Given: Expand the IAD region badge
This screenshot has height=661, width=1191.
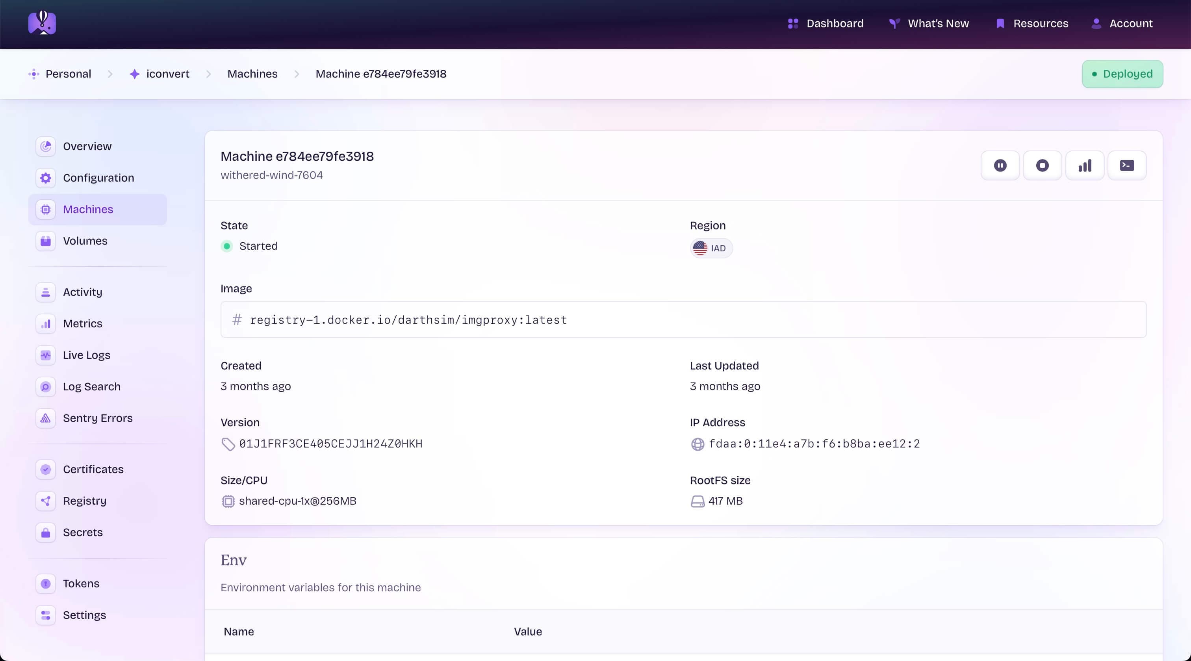Looking at the screenshot, I should click(x=711, y=248).
